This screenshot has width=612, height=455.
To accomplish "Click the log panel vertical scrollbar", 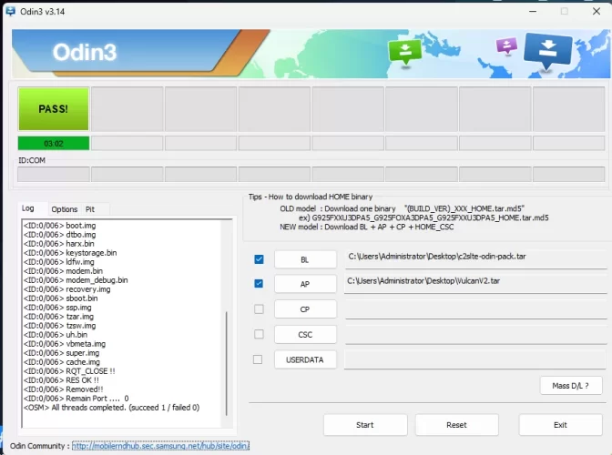I will (227, 355).
